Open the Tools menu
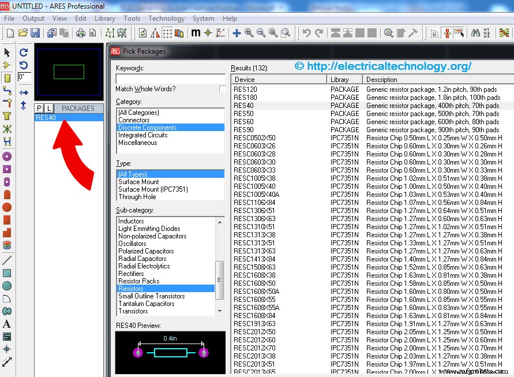The height and width of the screenshot is (377, 514). tap(132, 18)
